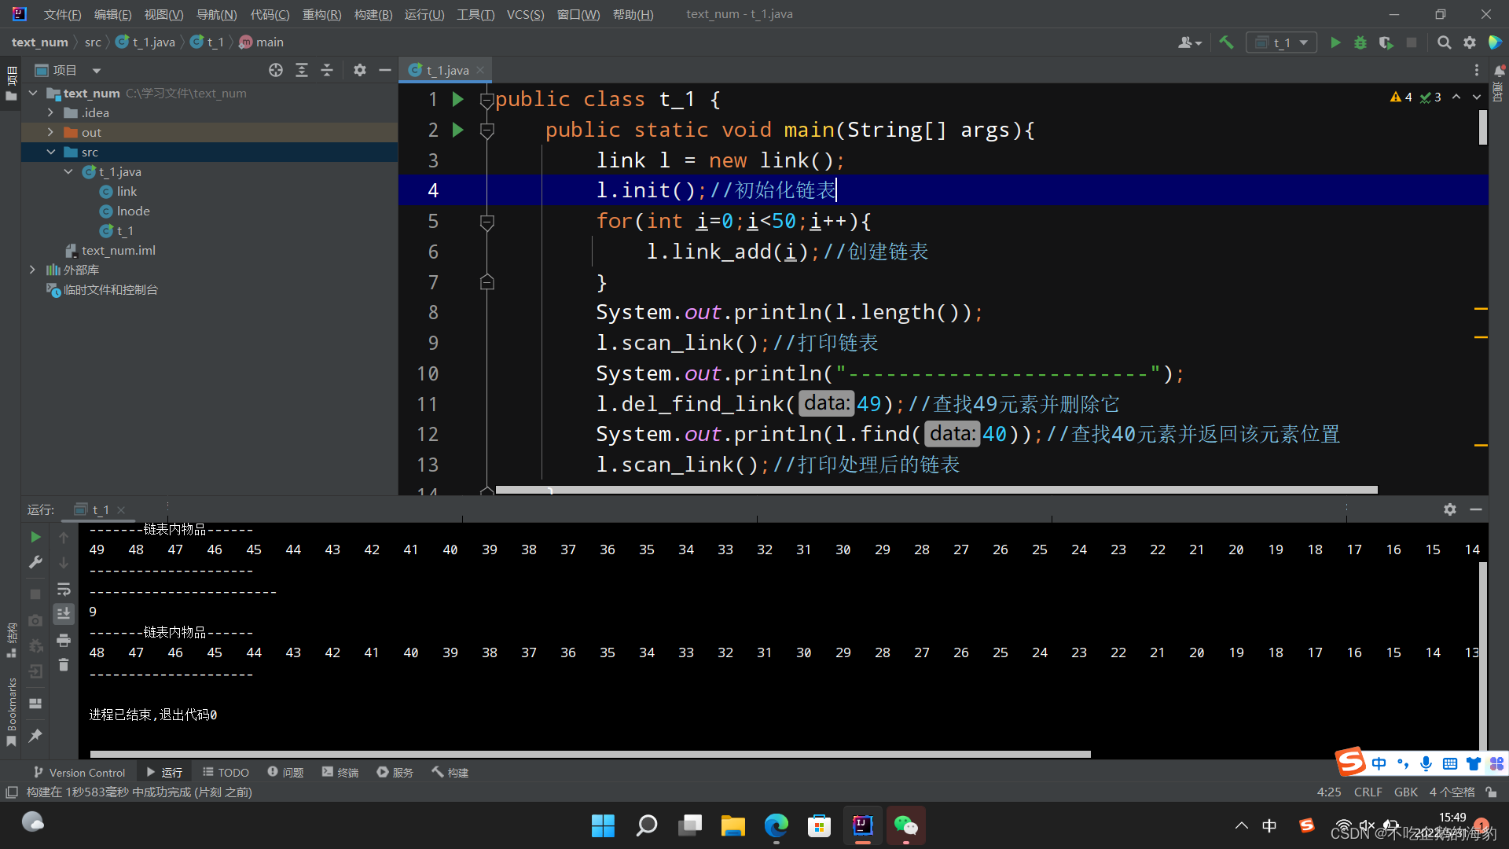Click editor horizontal scrollbar
1509x849 pixels.
click(936, 490)
